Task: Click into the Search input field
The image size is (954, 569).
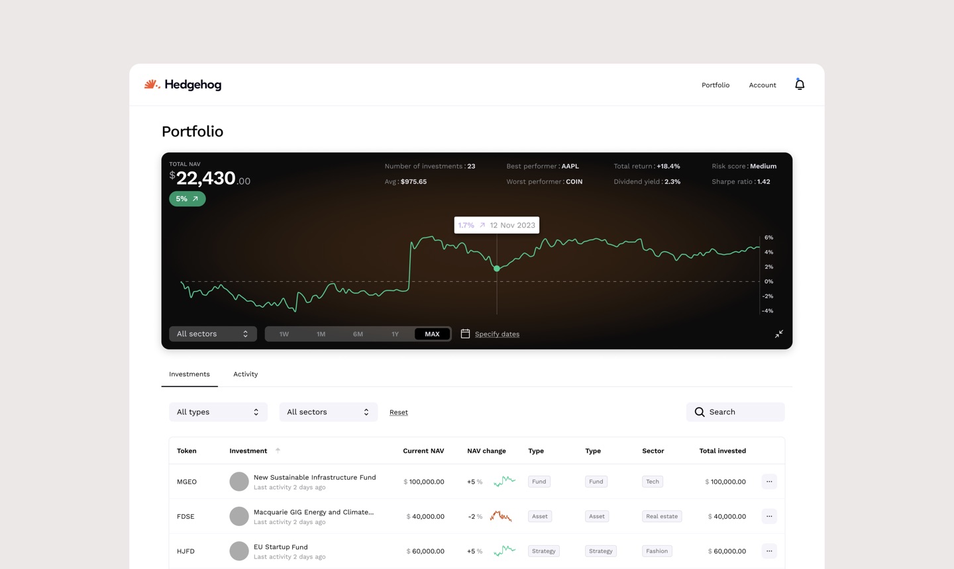Action: tap(735, 412)
